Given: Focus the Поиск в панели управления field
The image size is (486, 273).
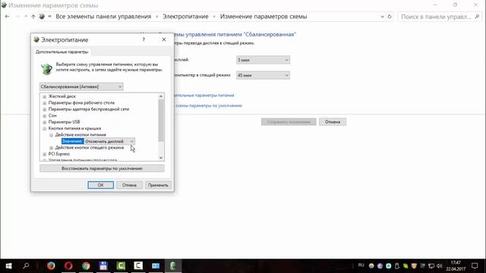Looking at the screenshot, I should [436, 17].
